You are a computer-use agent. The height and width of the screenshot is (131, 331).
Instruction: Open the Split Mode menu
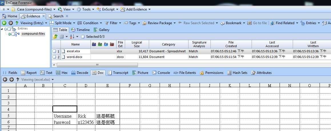coord(62,23)
